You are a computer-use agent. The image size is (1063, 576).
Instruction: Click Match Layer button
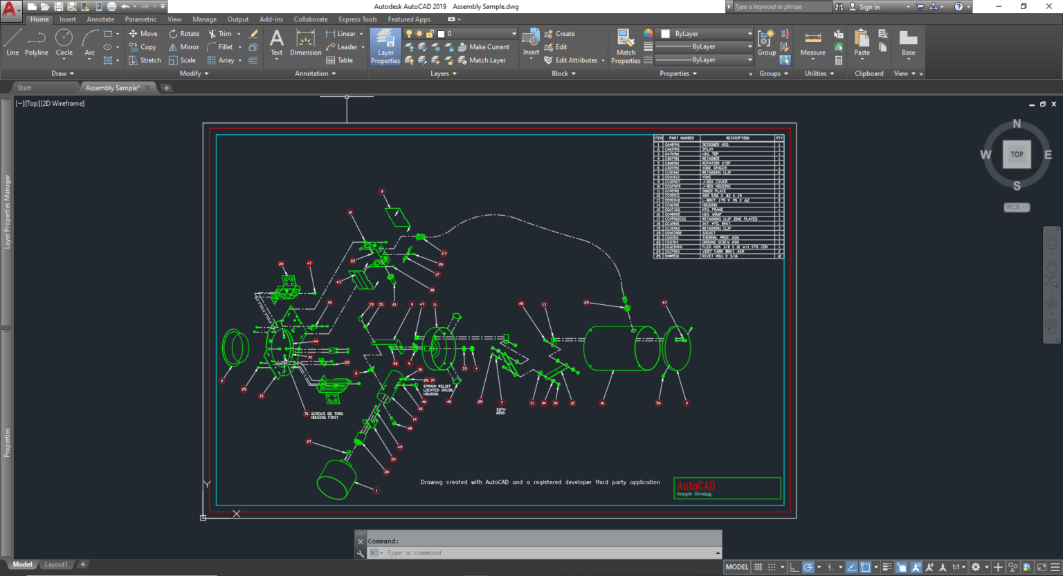(x=481, y=60)
